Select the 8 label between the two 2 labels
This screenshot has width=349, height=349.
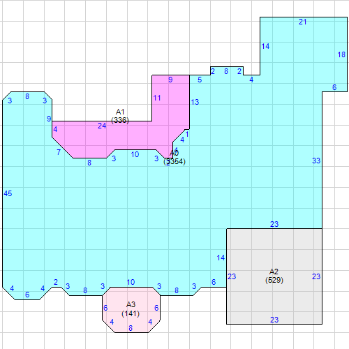pos(226,71)
